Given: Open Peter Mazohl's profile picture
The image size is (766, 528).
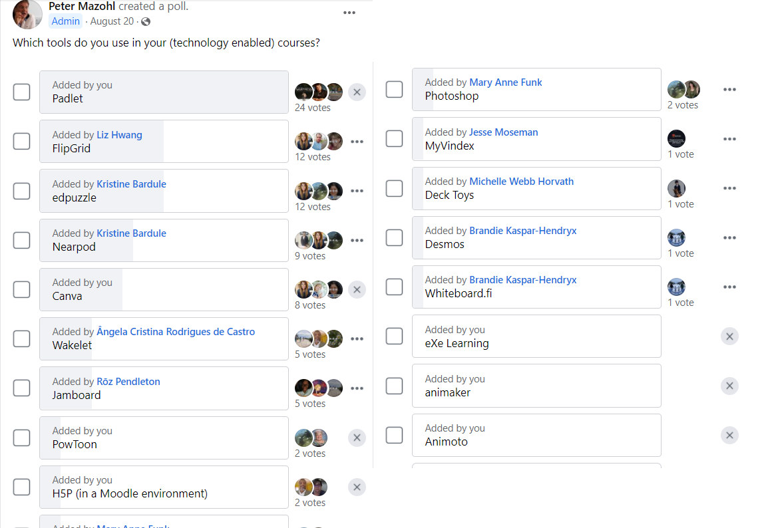Looking at the screenshot, I should 27,14.
